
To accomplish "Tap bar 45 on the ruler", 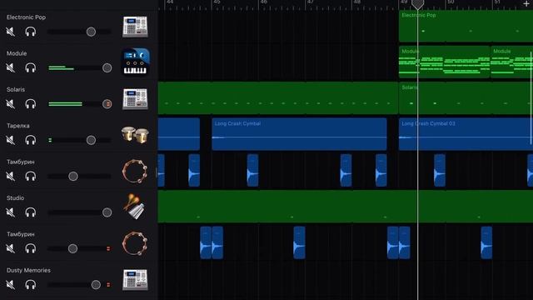I will tap(217, 2).
